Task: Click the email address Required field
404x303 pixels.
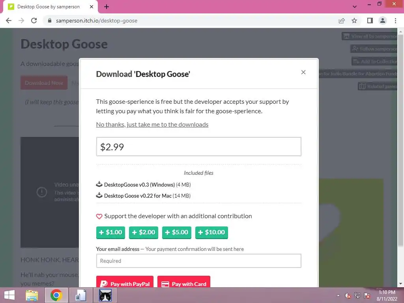Action: pos(199,261)
